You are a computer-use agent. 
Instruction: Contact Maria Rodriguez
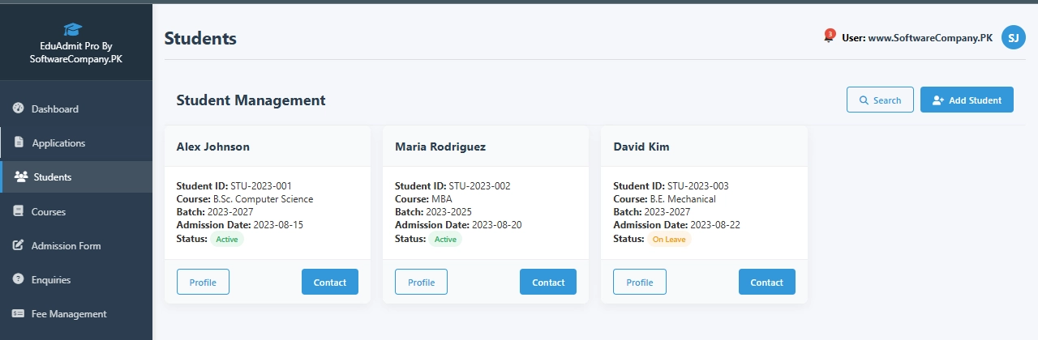(547, 282)
